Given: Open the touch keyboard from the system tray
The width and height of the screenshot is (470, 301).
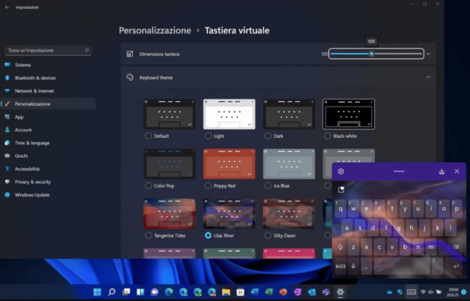Looking at the screenshot, I should (x=411, y=292).
